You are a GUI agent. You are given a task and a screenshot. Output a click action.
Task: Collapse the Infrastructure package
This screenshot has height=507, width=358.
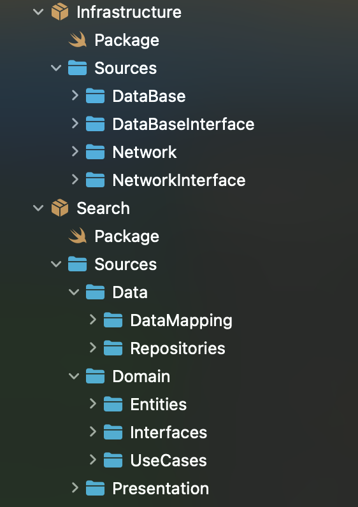click(x=38, y=12)
